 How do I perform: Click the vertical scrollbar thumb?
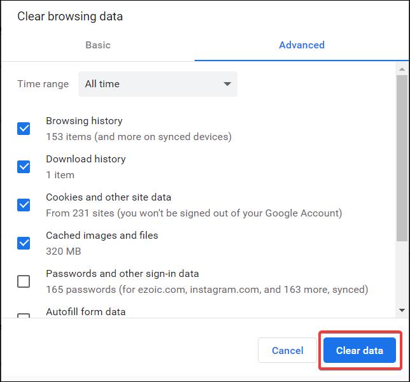(x=402, y=158)
